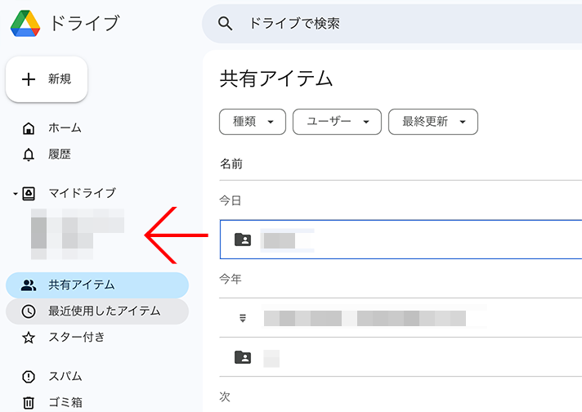Expand the マイドライブ tree arrow

tap(15, 194)
